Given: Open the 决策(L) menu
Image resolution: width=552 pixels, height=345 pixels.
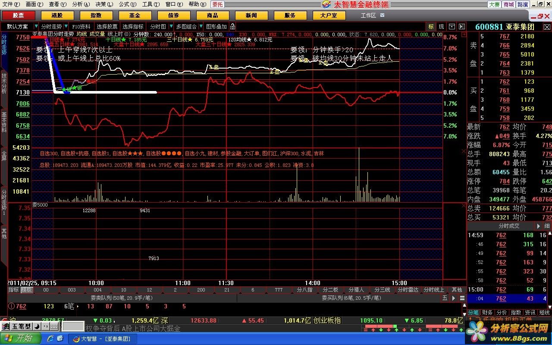Looking at the screenshot, I should point(104,4).
